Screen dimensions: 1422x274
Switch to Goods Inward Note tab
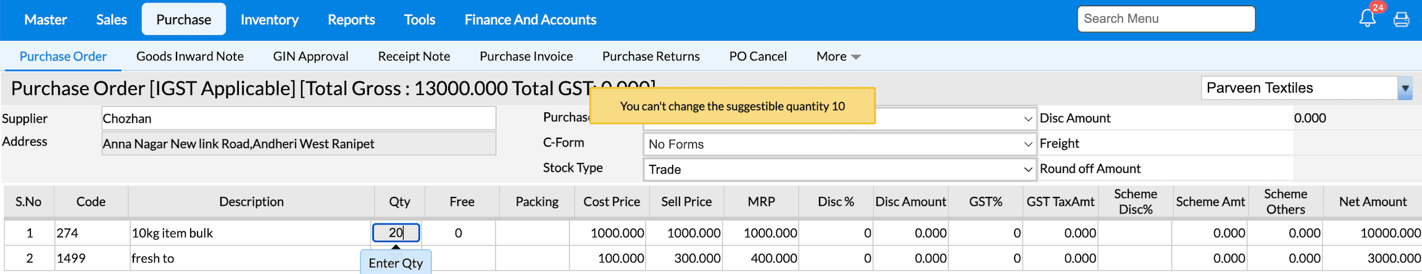pyautogui.click(x=190, y=57)
